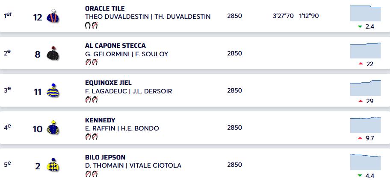This screenshot has width=390, height=180.
Task: Click the horseshoe icons under Equinoxe Jiel
Action: [92, 99]
